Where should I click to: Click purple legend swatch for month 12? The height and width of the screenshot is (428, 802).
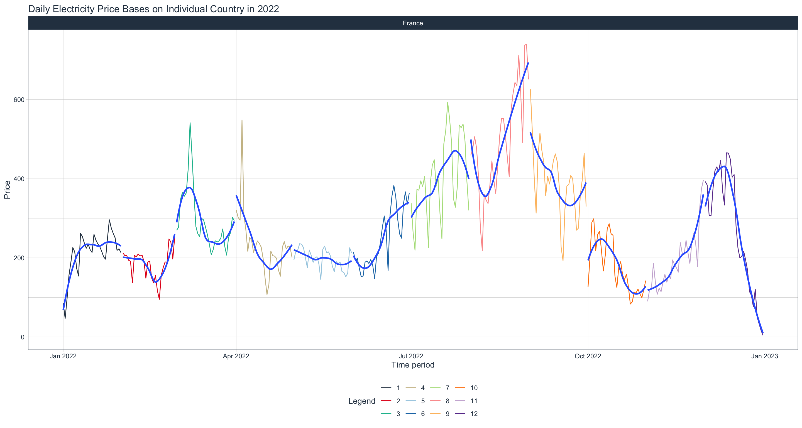click(x=460, y=414)
